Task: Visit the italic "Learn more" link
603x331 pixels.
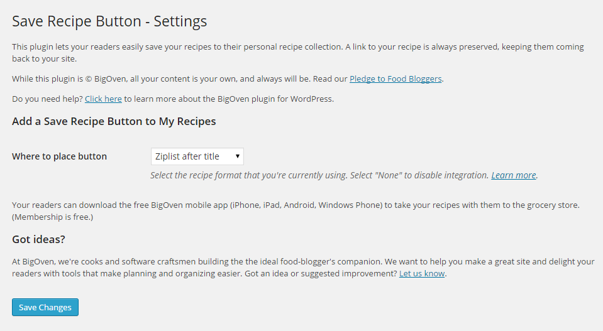Action: (514, 175)
